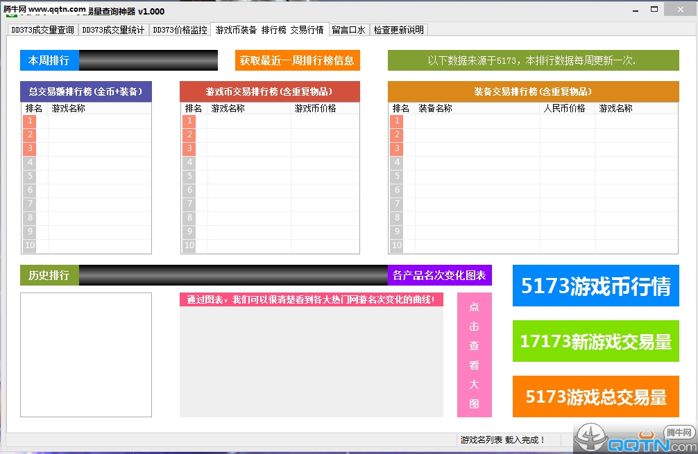
Task: Open the DD373成交量统计 tab
Action: (x=113, y=30)
